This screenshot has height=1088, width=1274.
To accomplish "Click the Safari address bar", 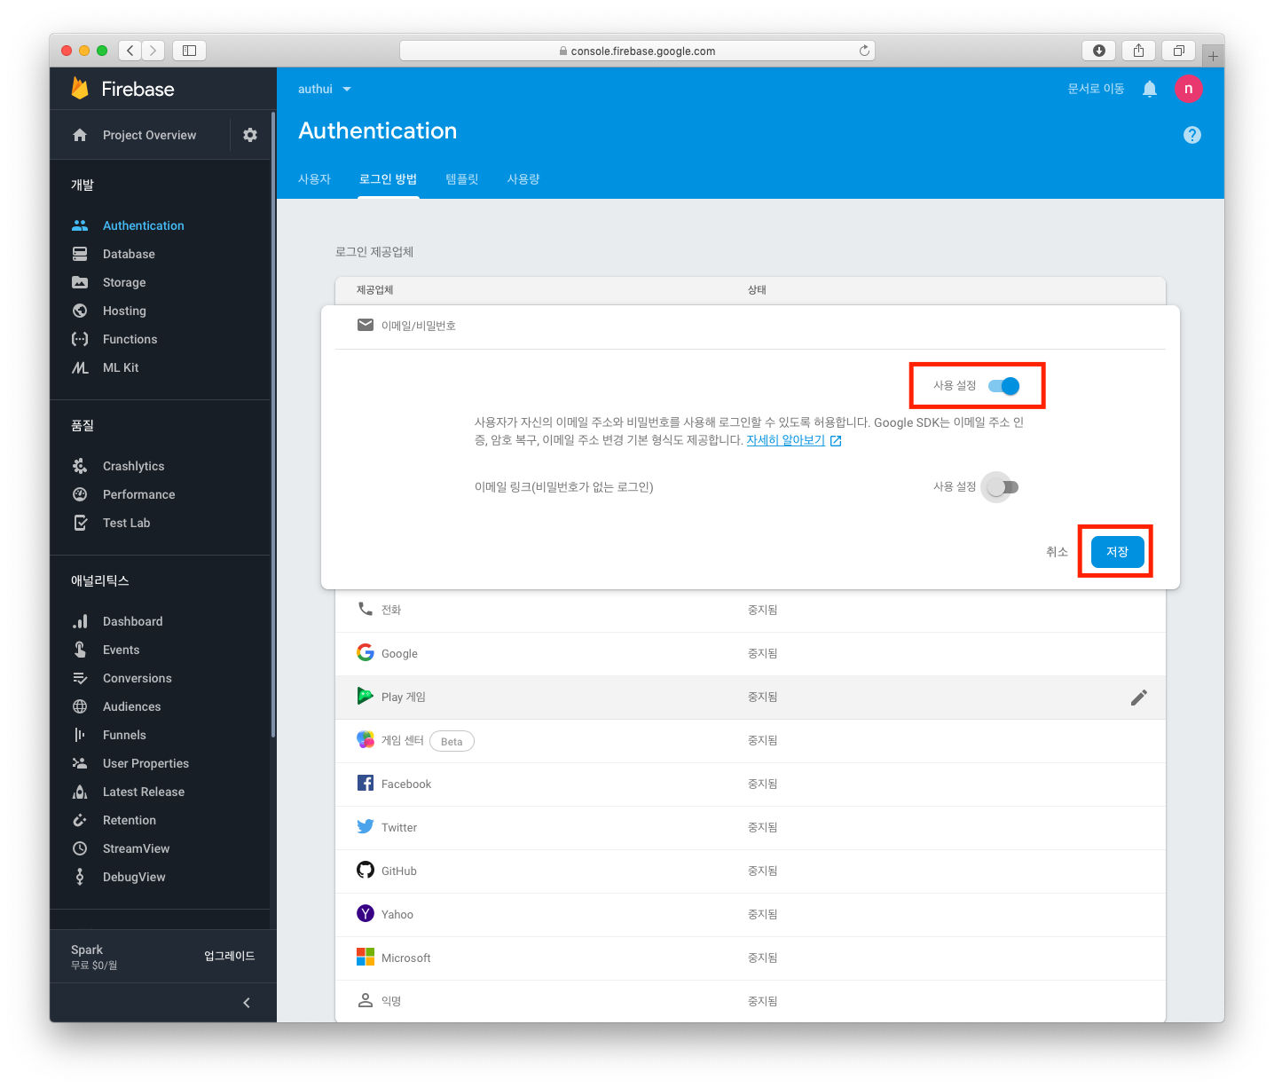I will tap(637, 51).
